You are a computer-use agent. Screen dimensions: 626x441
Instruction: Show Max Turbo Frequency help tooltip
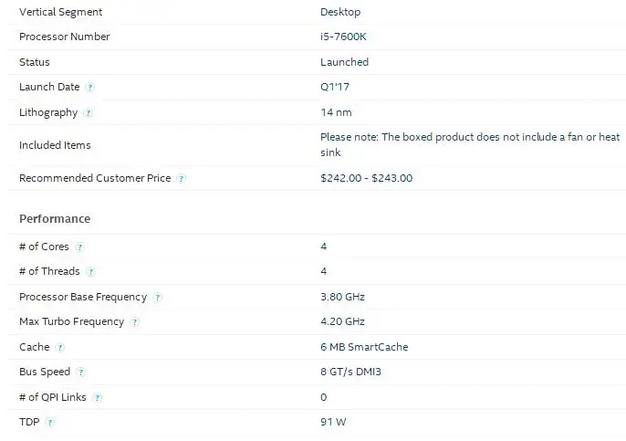135,322
